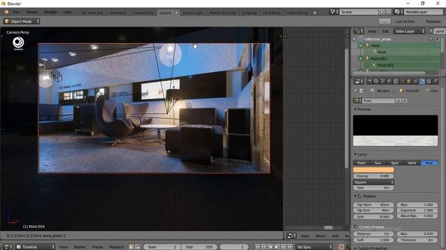Close the Default workspace tab
446x250 pixels.
(x=176, y=13)
